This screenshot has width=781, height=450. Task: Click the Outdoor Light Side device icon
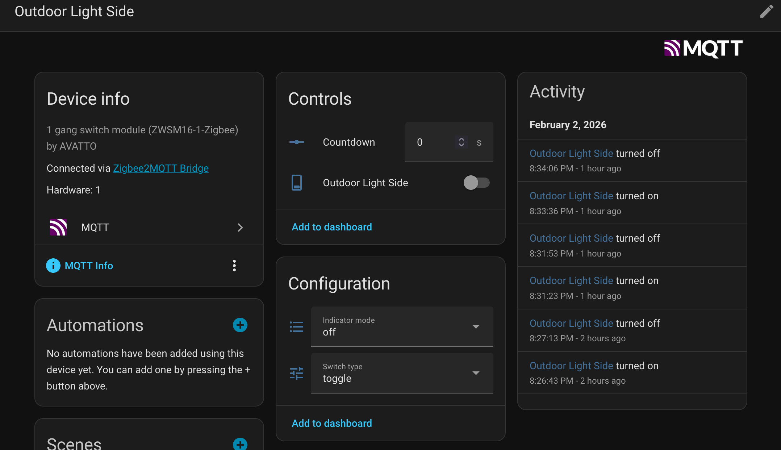(x=297, y=183)
